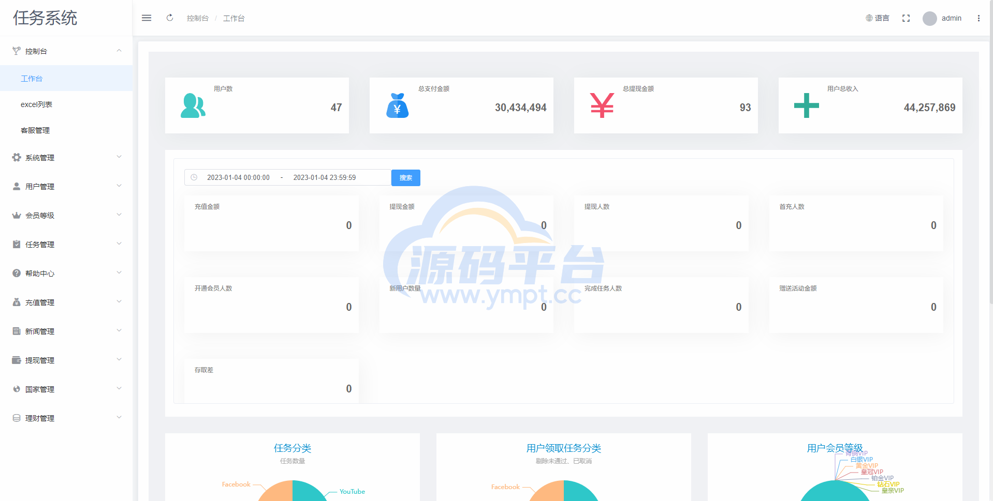Click the 任务系统 logo title
Viewport: 993px width, 501px height.
pyautogui.click(x=45, y=18)
